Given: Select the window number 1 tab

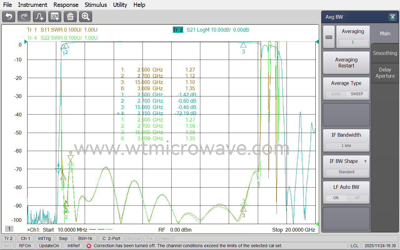Looking at the screenshot, I should 9,229.
